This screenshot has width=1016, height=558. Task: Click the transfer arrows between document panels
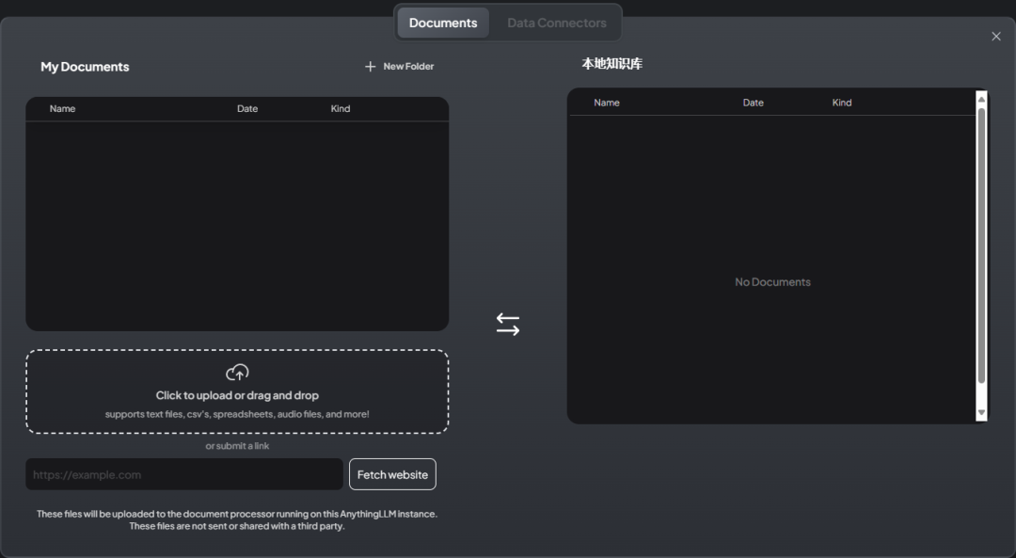click(508, 325)
